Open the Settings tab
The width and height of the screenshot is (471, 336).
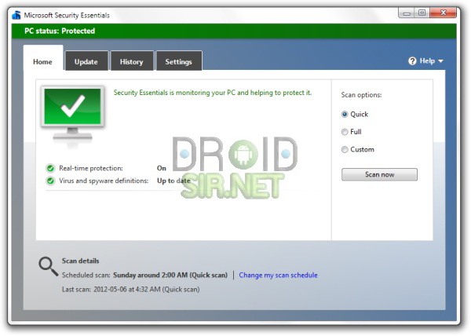[179, 61]
